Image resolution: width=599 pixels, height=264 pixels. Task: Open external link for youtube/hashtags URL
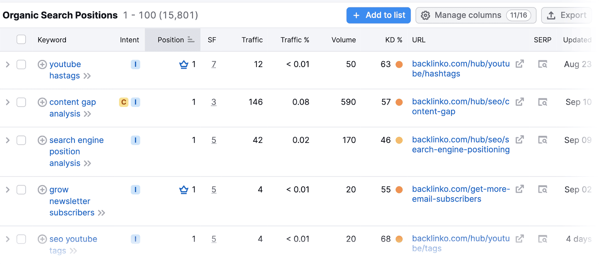pyautogui.click(x=520, y=64)
